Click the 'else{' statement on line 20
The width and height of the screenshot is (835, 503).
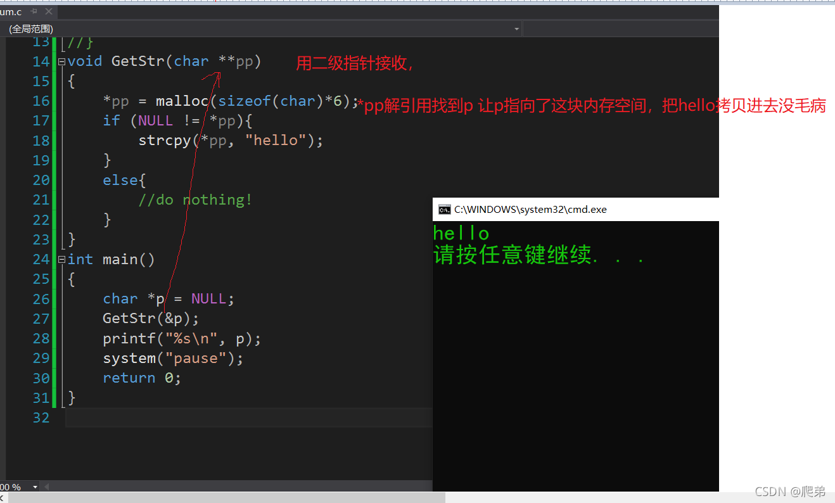[x=125, y=181]
